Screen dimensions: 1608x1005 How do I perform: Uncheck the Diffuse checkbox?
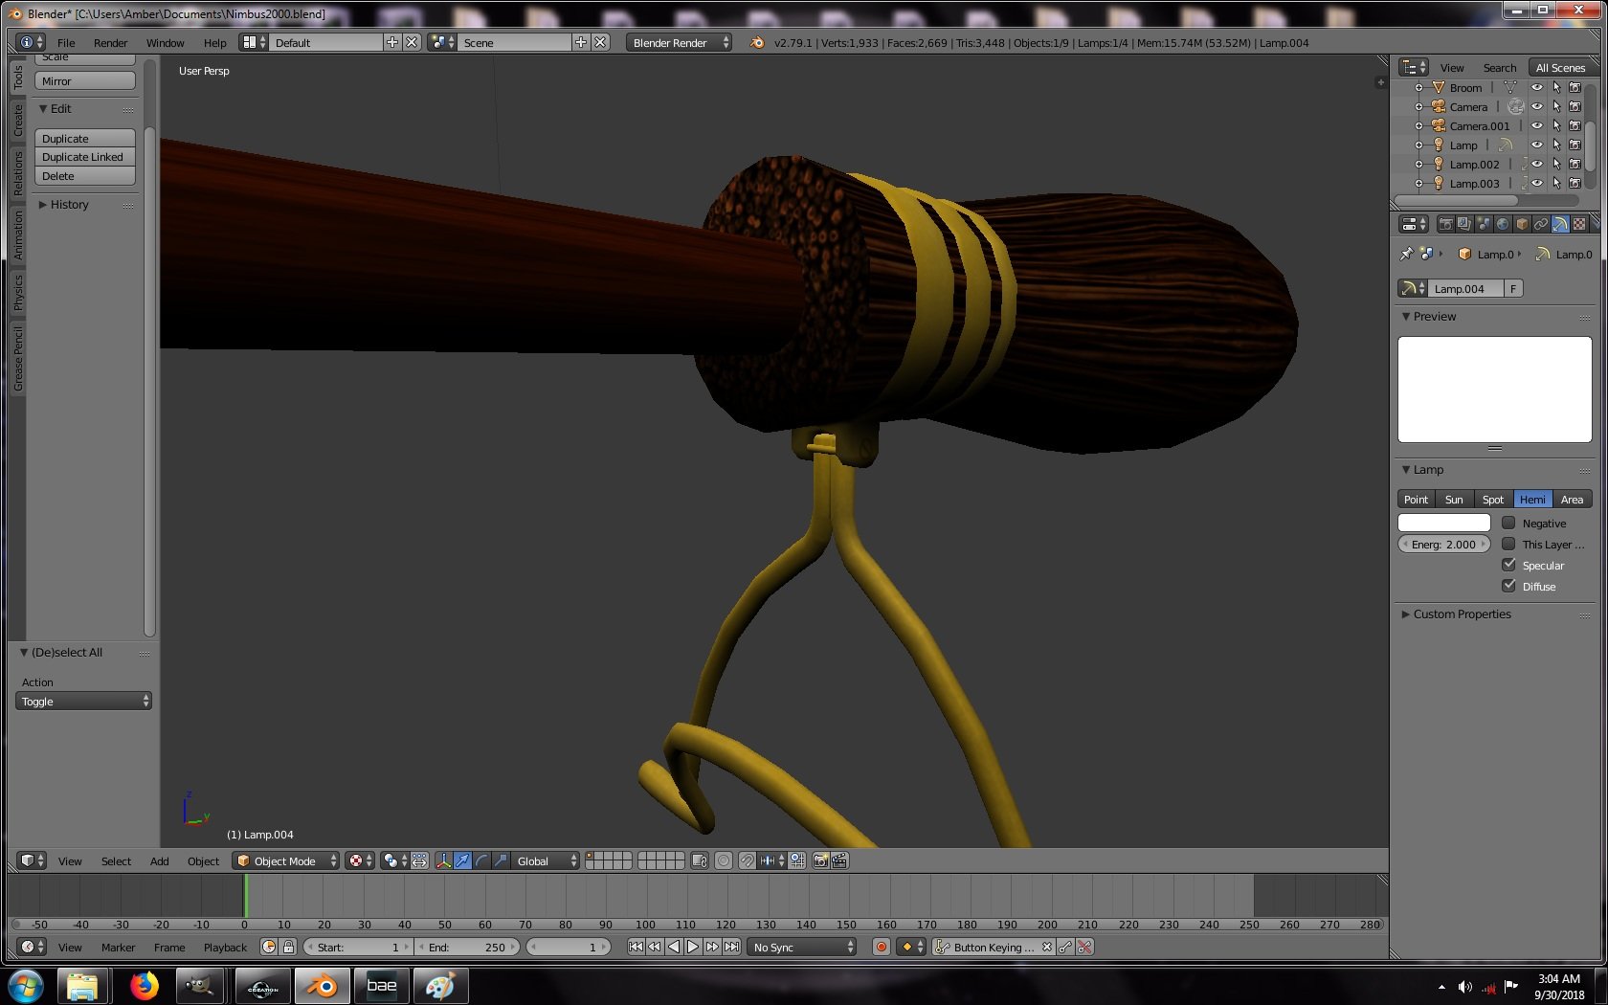click(x=1508, y=586)
